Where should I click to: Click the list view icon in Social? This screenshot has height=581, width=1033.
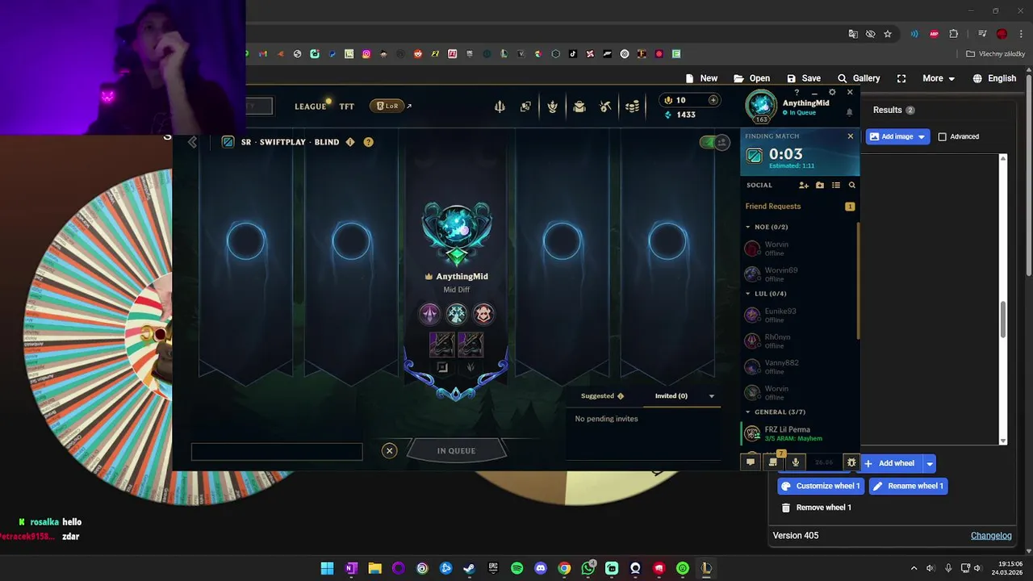pyautogui.click(x=836, y=185)
